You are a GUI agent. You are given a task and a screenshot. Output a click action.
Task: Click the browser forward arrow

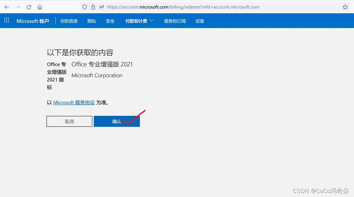[18, 7]
